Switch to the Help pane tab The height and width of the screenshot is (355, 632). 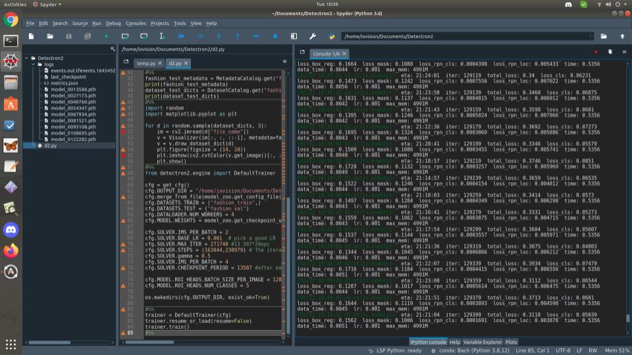coord(455,342)
